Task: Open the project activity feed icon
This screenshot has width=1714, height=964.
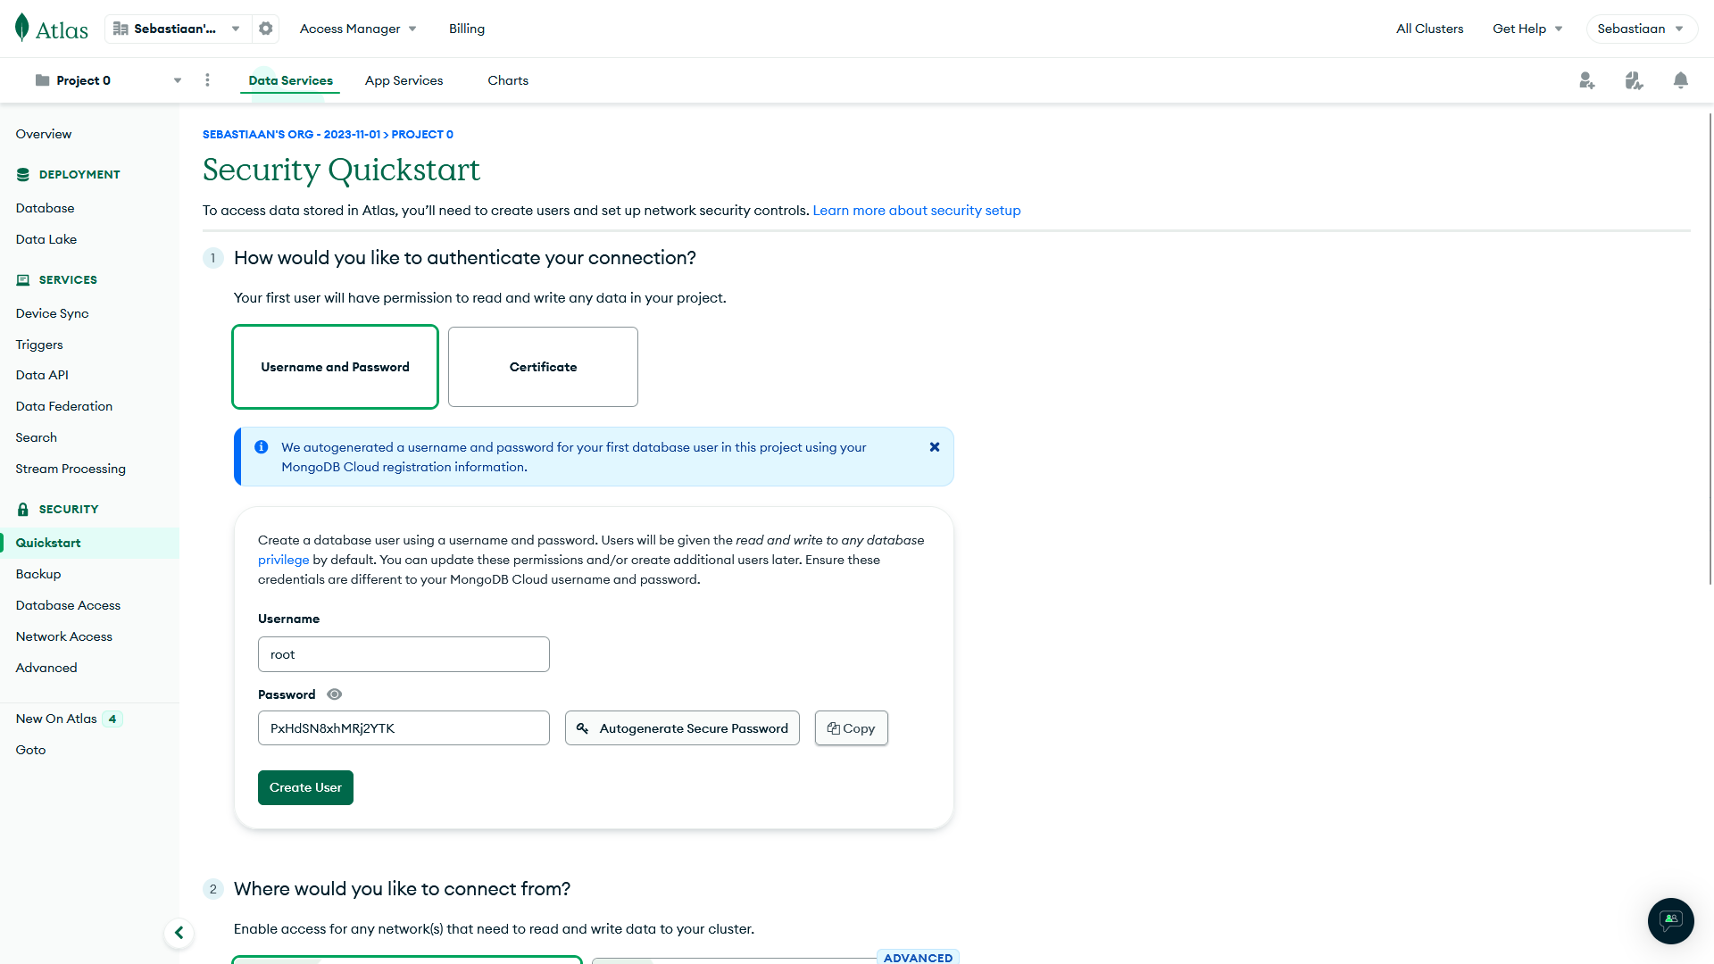Action: (1634, 80)
